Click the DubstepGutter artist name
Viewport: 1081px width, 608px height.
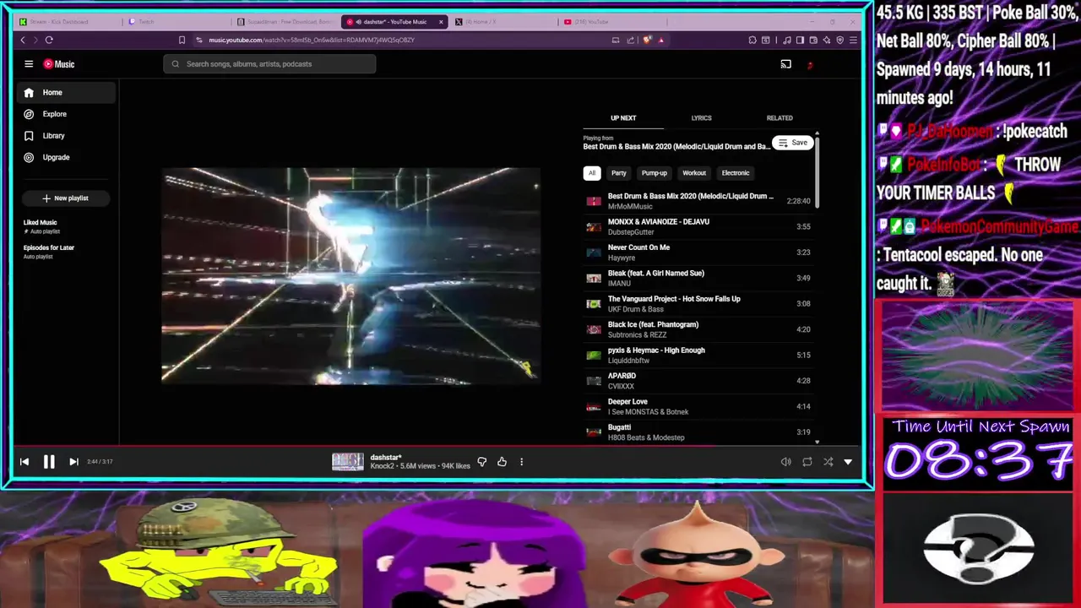pos(631,232)
